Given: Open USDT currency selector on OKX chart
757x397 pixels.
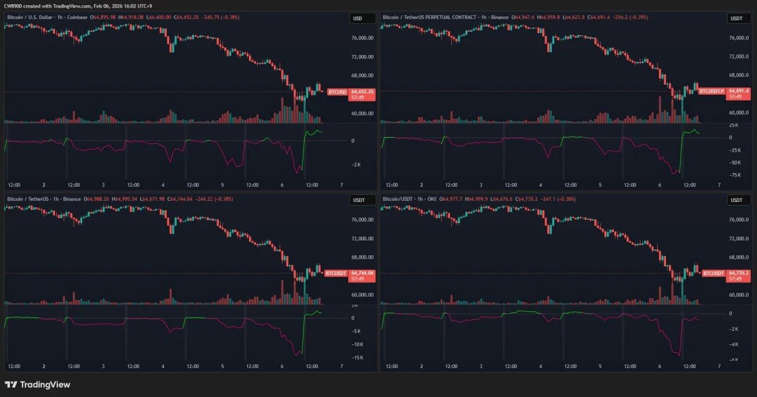Looking at the screenshot, I should [x=739, y=200].
